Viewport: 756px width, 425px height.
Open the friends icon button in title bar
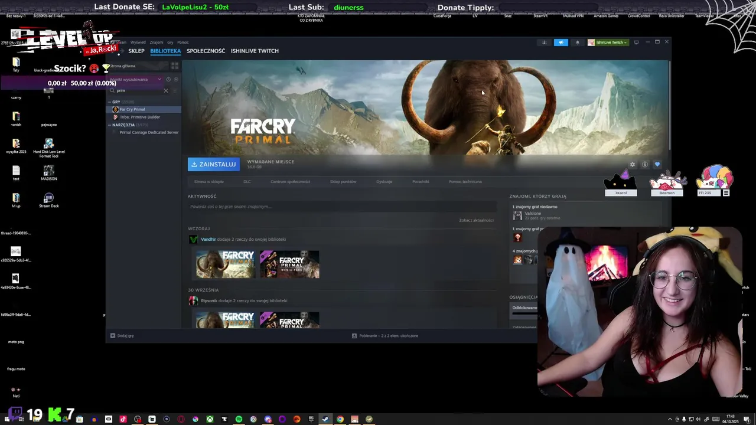(545, 42)
